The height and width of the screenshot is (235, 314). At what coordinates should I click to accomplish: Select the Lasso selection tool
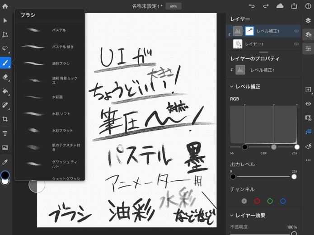pyautogui.click(x=5, y=48)
